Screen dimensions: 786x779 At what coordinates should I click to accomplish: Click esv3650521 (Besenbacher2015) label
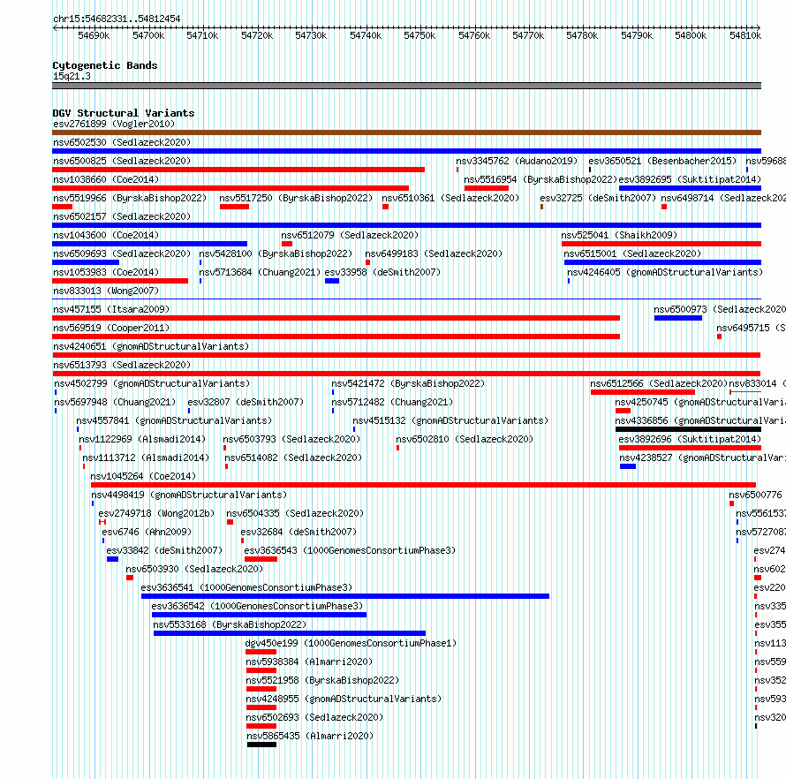662,161
